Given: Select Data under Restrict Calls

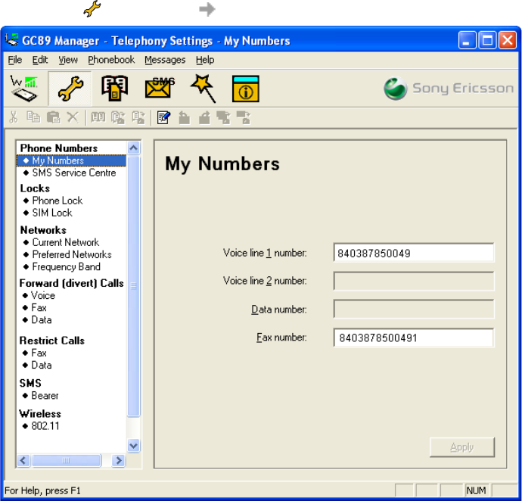Looking at the screenshot, I should click(42, 366).
